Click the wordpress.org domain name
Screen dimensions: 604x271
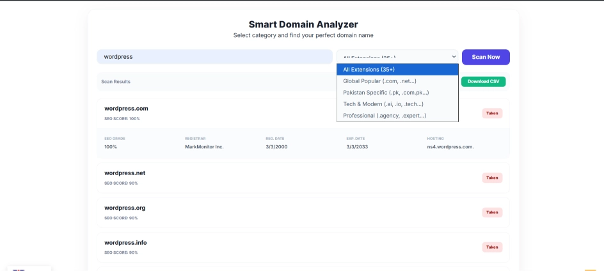[125, 208]
